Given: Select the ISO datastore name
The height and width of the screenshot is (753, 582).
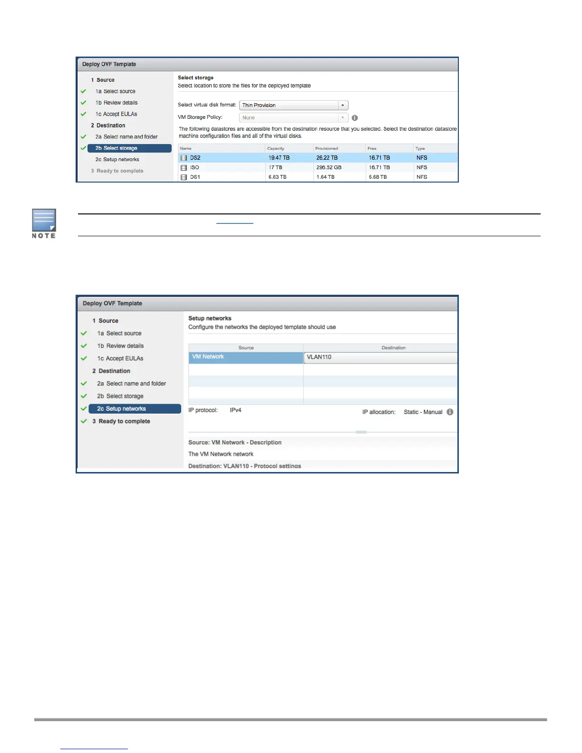Looking at the screenshot, I should (x=194, y=168).
